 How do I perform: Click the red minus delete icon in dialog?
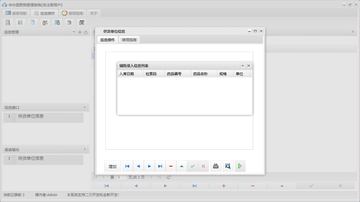click(171, 166)
